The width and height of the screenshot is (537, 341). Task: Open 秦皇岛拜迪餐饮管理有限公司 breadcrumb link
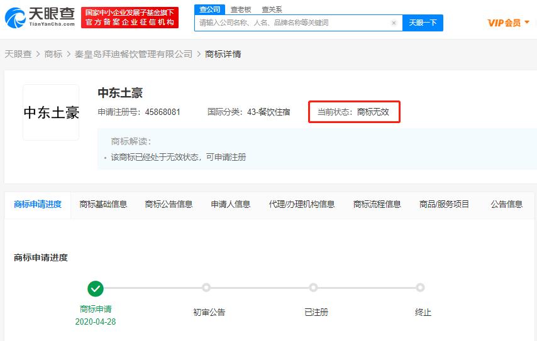tap(134, 54)
